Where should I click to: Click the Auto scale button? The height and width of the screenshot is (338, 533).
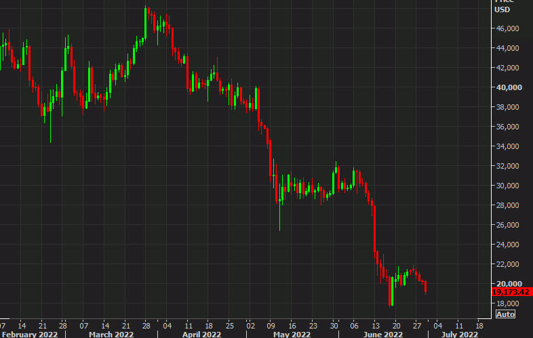(x=506, y=314)
